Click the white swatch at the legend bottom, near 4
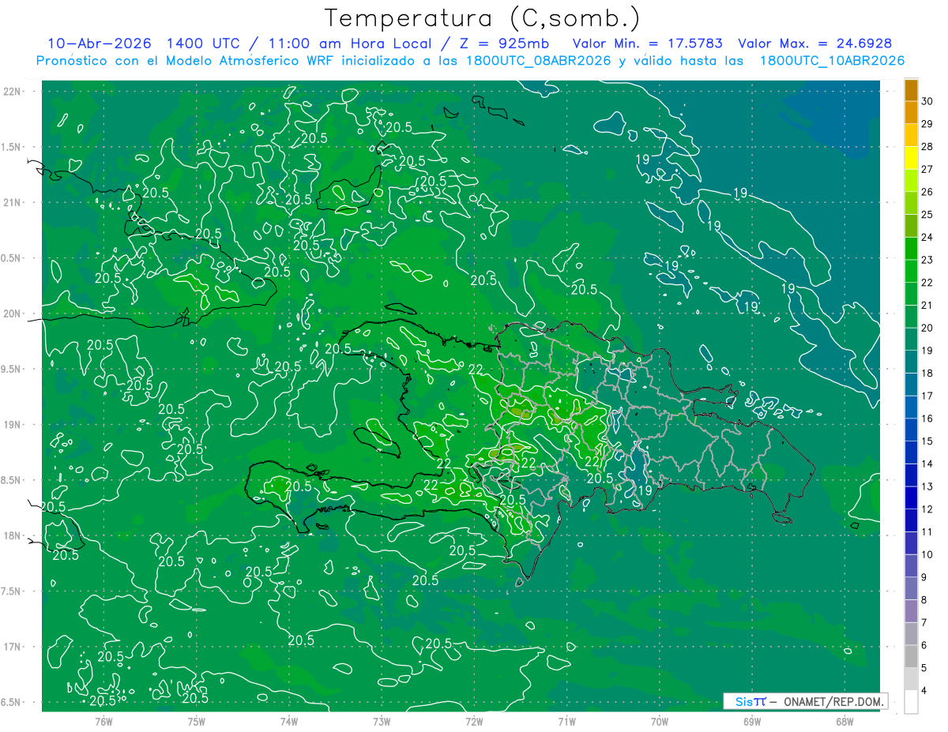The width and height of the screenshot is (948, 732). 911,702
